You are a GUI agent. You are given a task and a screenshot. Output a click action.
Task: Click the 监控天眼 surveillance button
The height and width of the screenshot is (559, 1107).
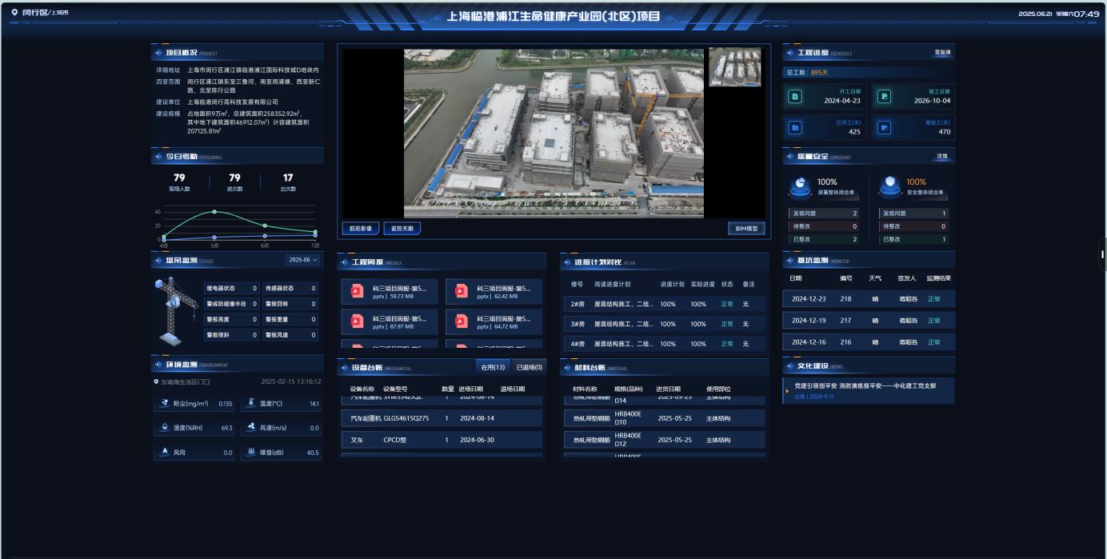tap(402, 228)
